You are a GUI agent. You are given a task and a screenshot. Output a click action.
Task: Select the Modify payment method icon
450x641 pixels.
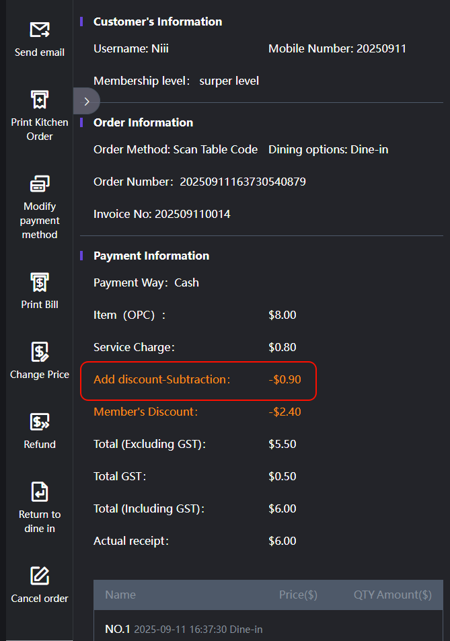pyautogui.click(x=40, y=184)
